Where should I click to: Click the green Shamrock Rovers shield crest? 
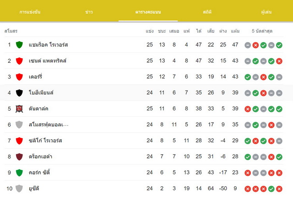(x=19, y=45)
